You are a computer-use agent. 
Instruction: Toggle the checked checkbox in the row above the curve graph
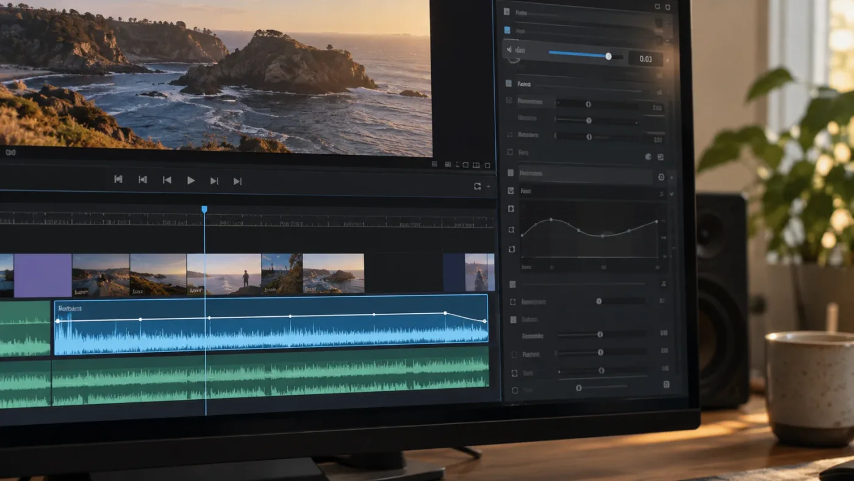click(x=511, y=190)
